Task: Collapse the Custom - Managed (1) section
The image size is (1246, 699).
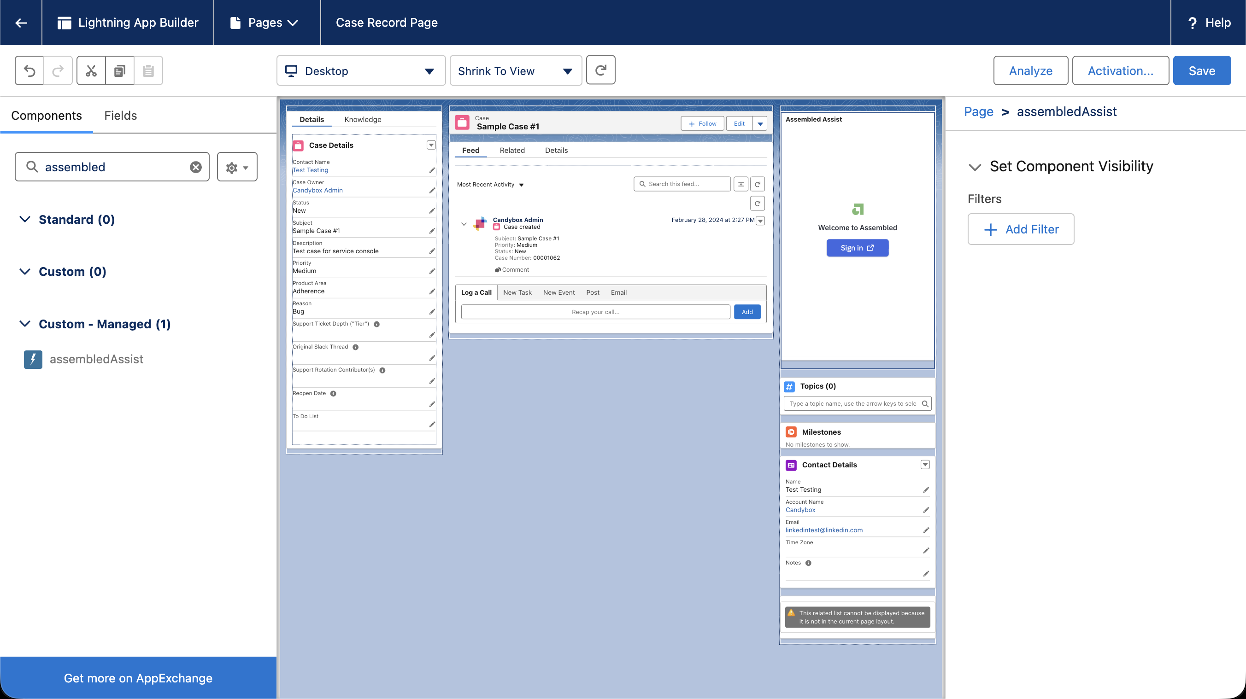Action: 25,324
